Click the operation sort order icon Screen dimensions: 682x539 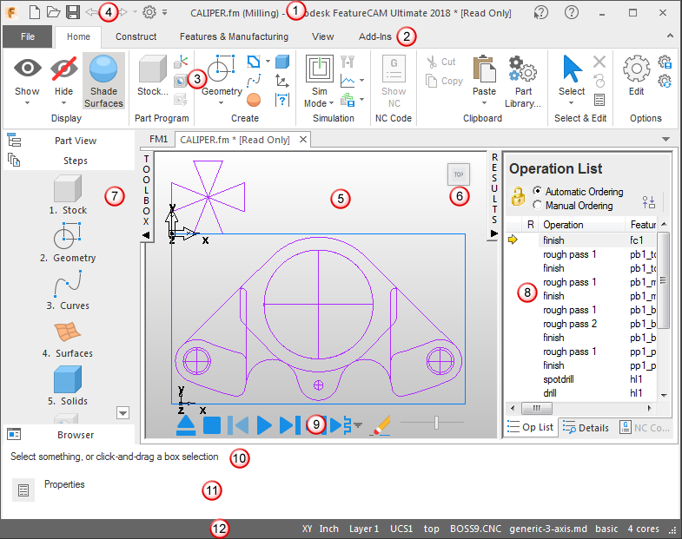coord(649,202)
